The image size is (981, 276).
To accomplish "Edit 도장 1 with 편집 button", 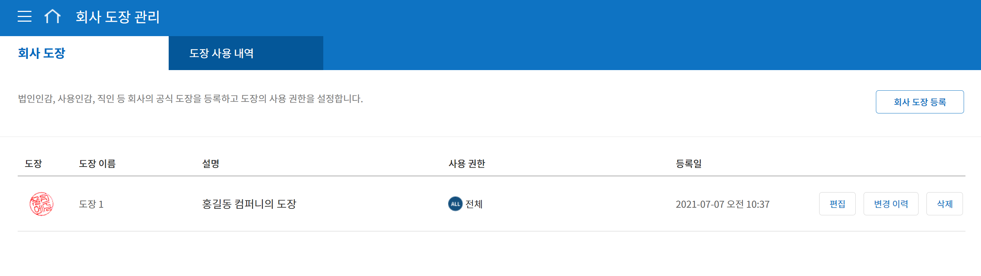I will coord(837,204).
